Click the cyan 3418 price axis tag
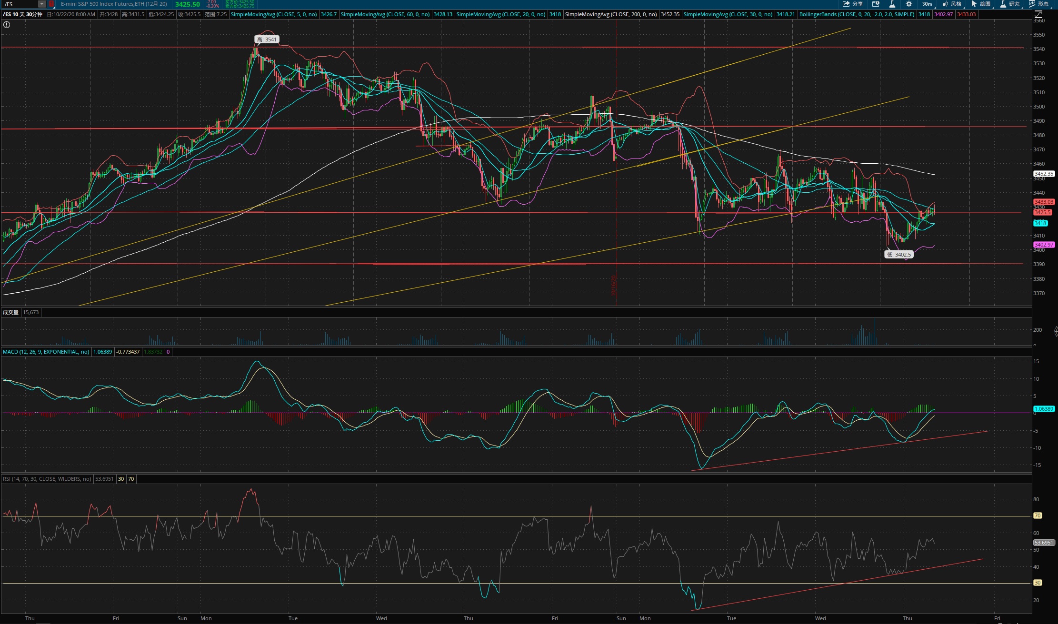The height and width of the screenshot is (624, 1058). pos(1040,223)
